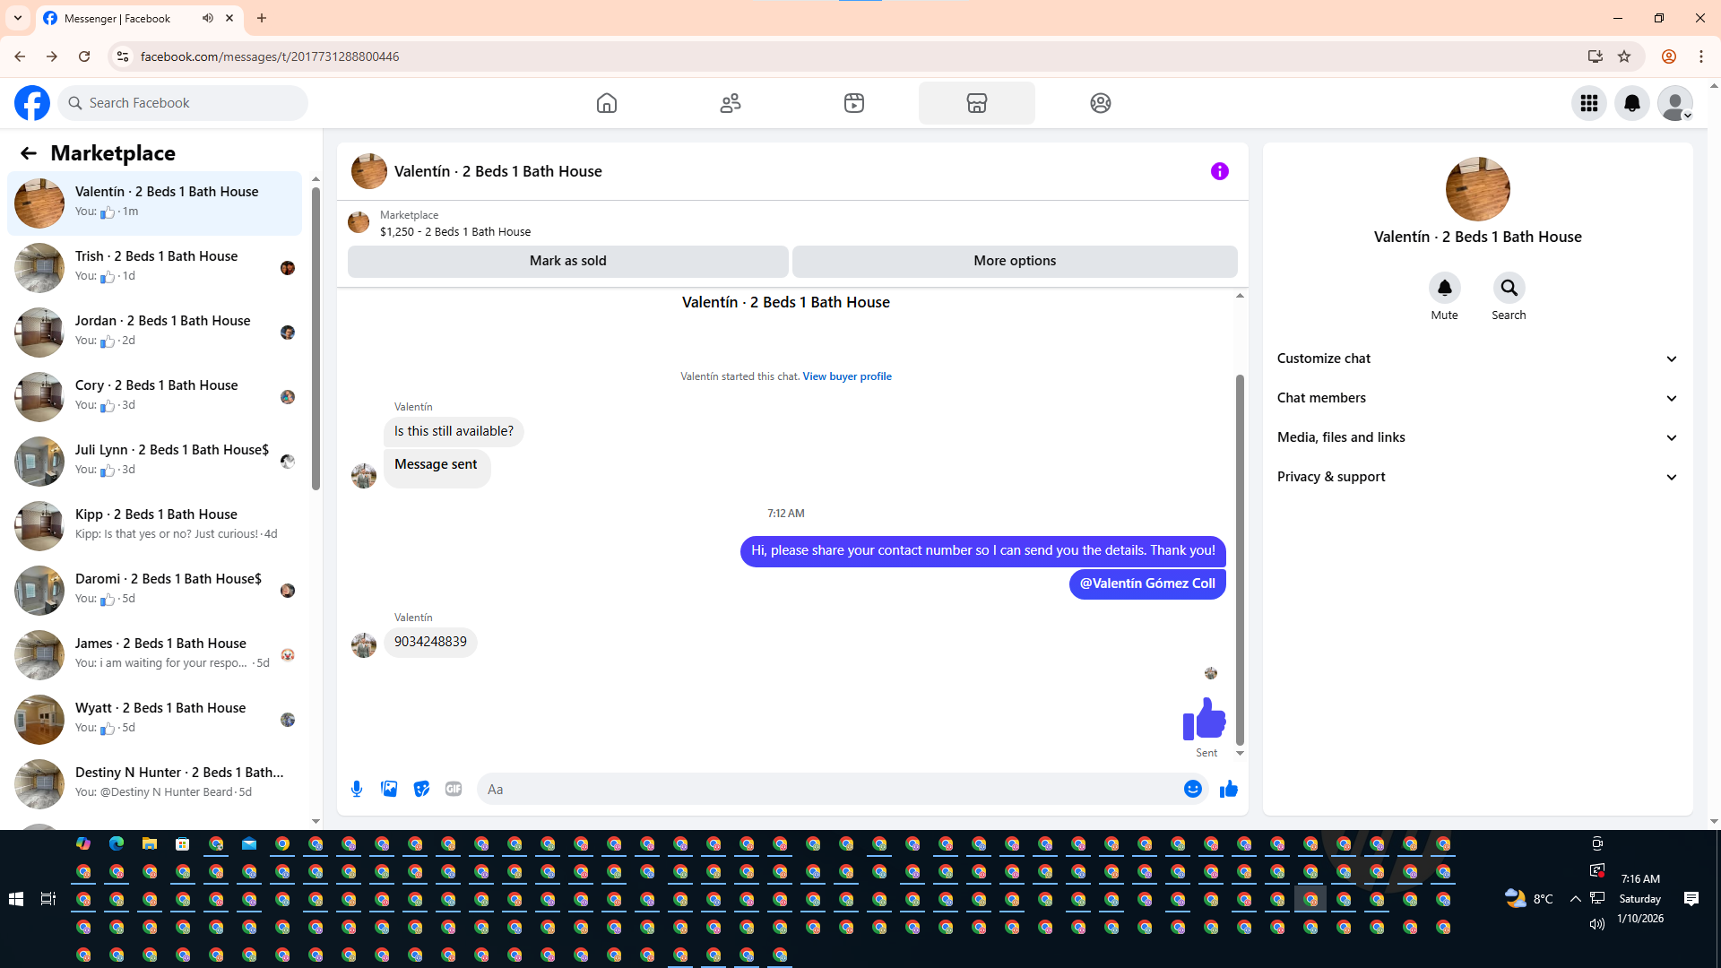This screenshot has width=1721, height=968.
Task: Search within conversation using the magnifier icon
Action: (x=1509, y=288)
